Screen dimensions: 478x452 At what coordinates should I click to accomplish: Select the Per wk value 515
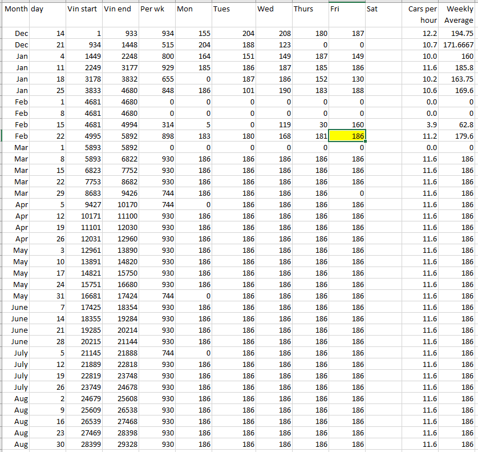point(156,45)
